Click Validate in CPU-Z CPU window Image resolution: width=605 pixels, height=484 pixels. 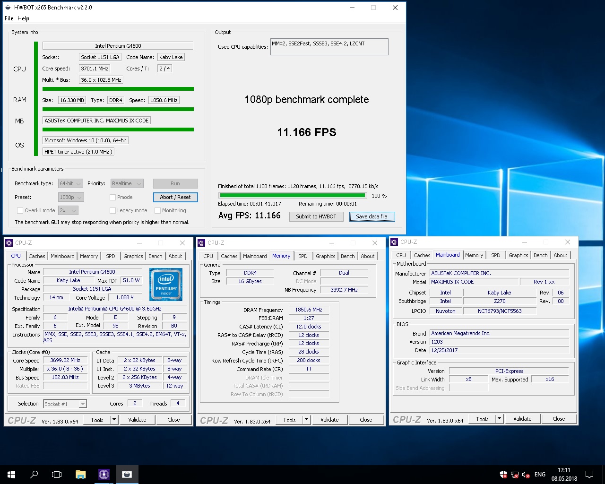pyautogui.click(x=137, y=420)
